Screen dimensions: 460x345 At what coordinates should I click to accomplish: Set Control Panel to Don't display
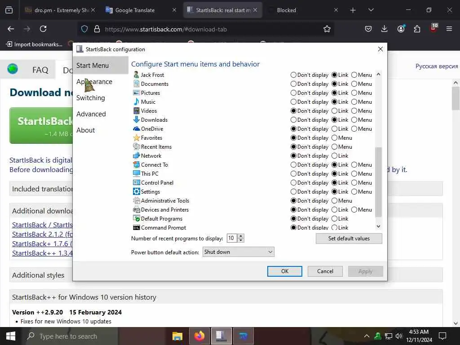[x=293, y=183]
